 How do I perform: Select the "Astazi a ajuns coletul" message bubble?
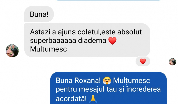87,40
